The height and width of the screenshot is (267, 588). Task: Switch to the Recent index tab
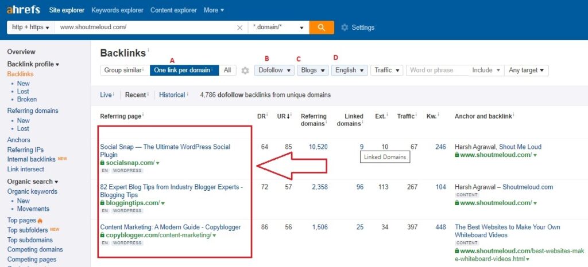136,95
